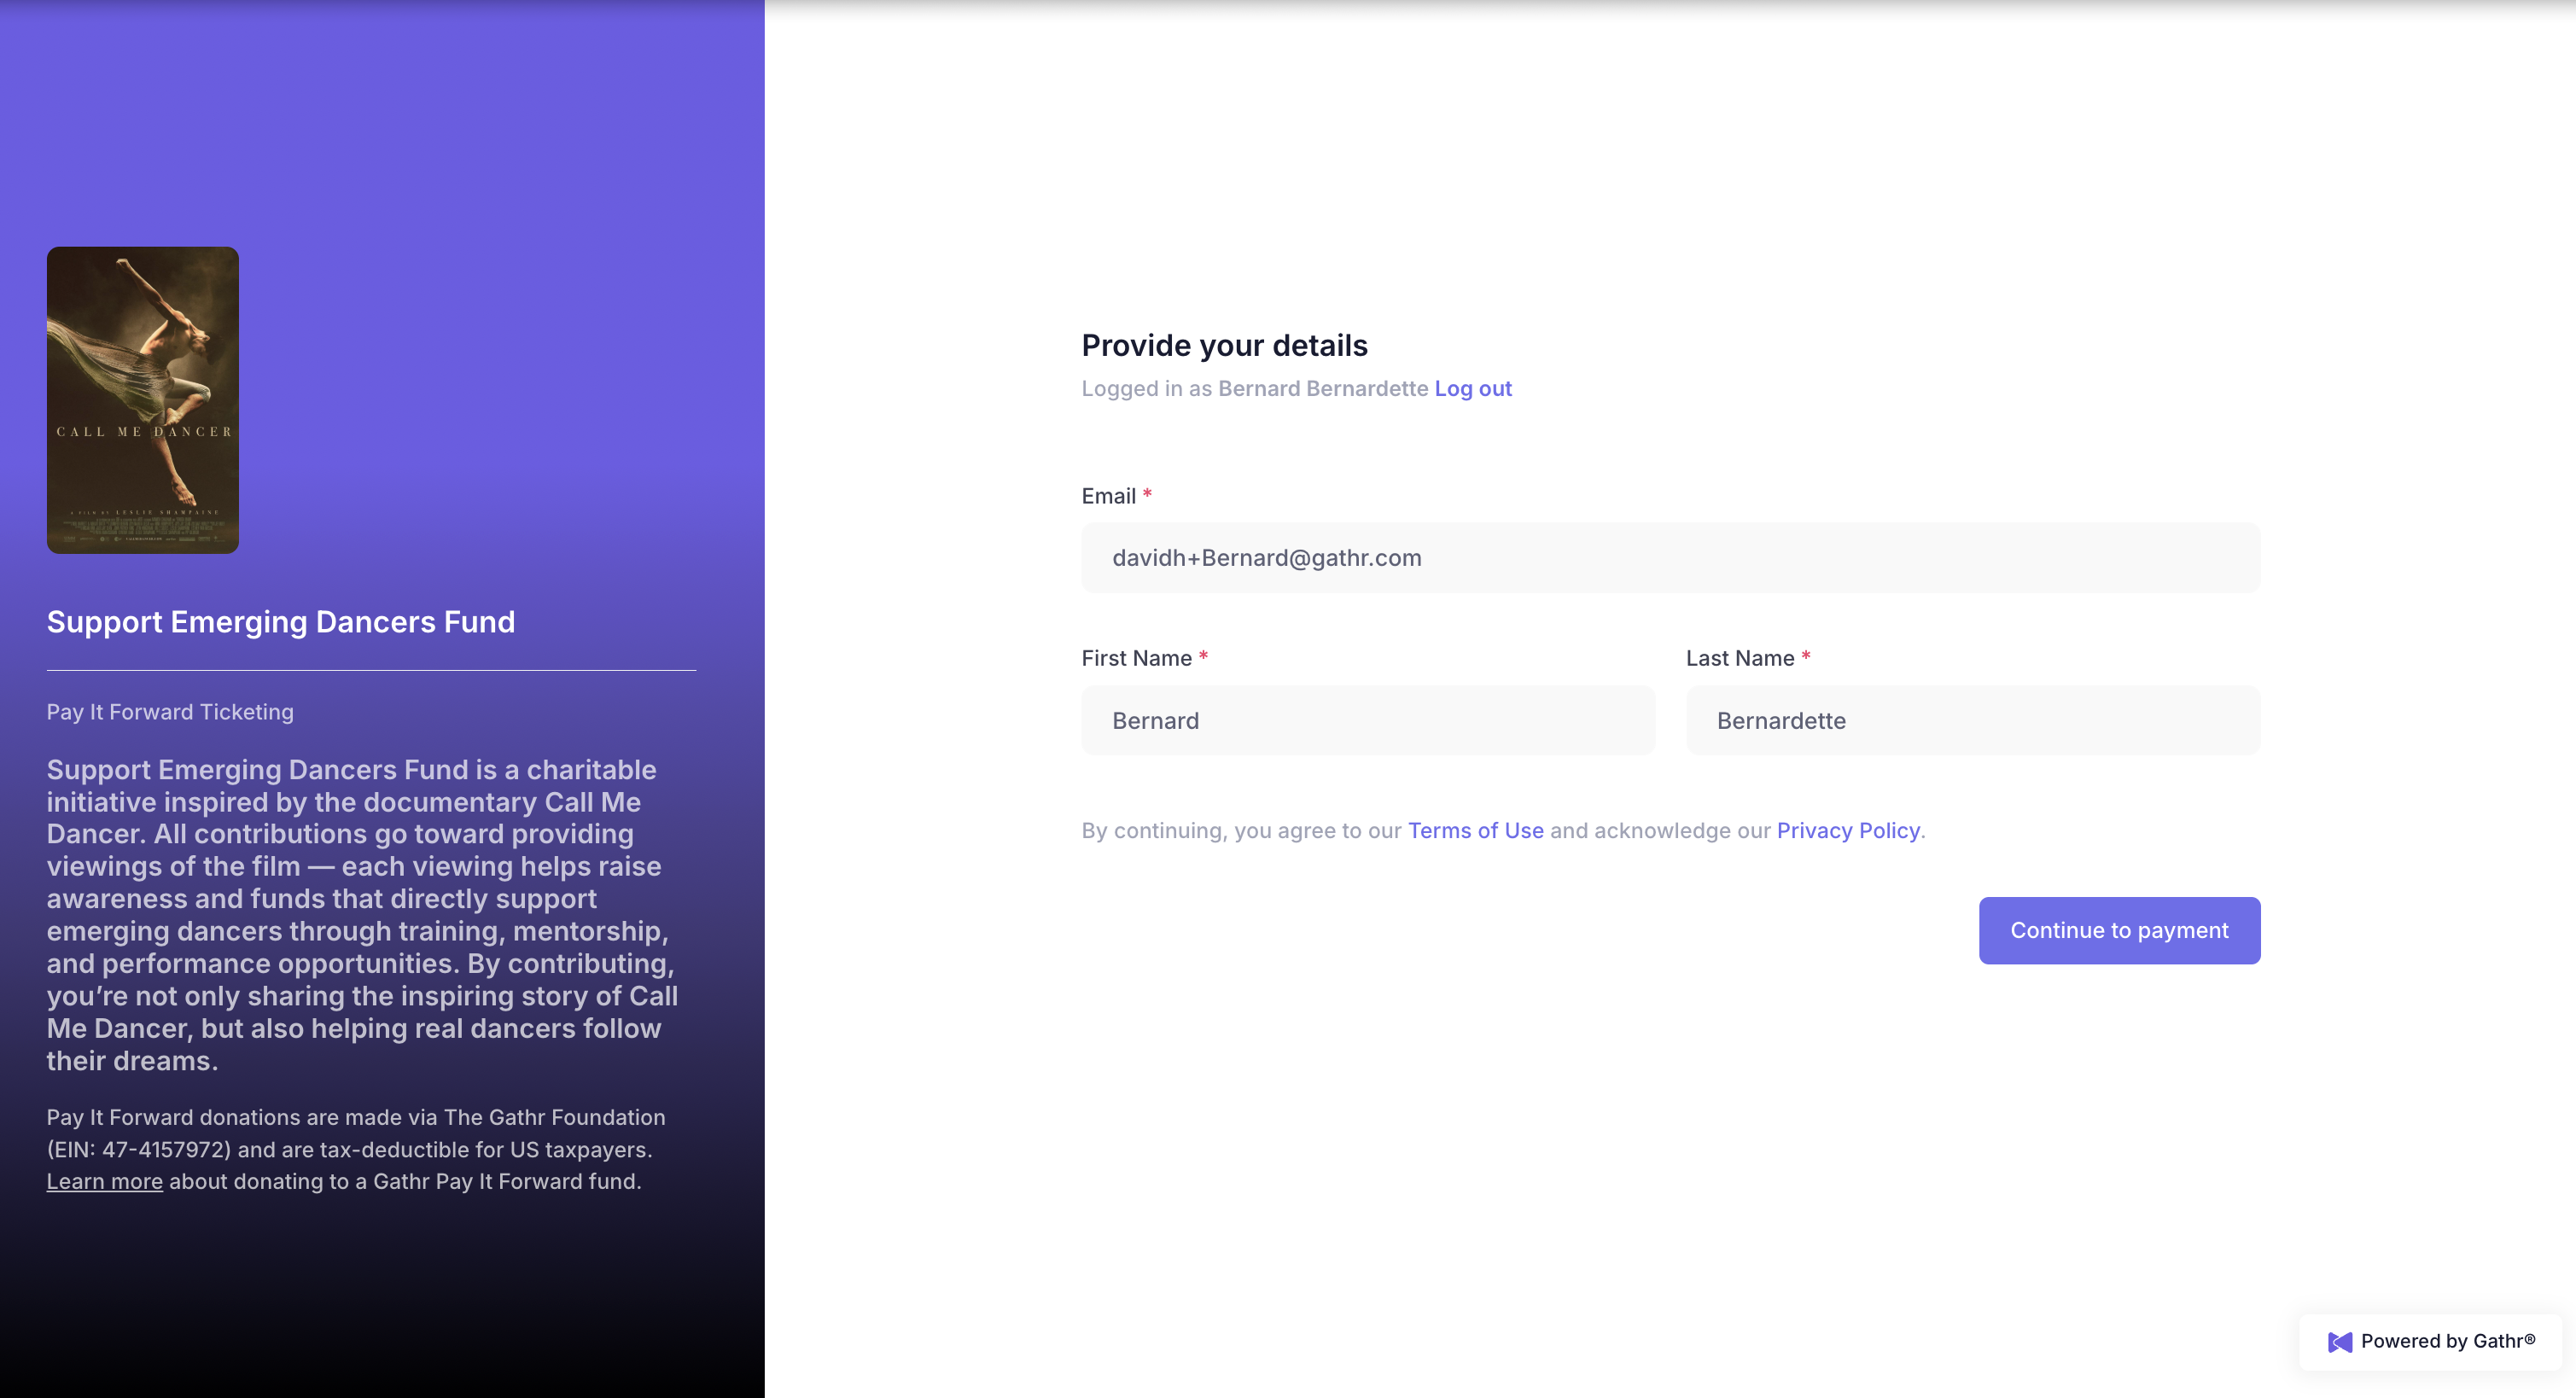Open the Call Me Dancer poster thumbnail

[143, 400]
